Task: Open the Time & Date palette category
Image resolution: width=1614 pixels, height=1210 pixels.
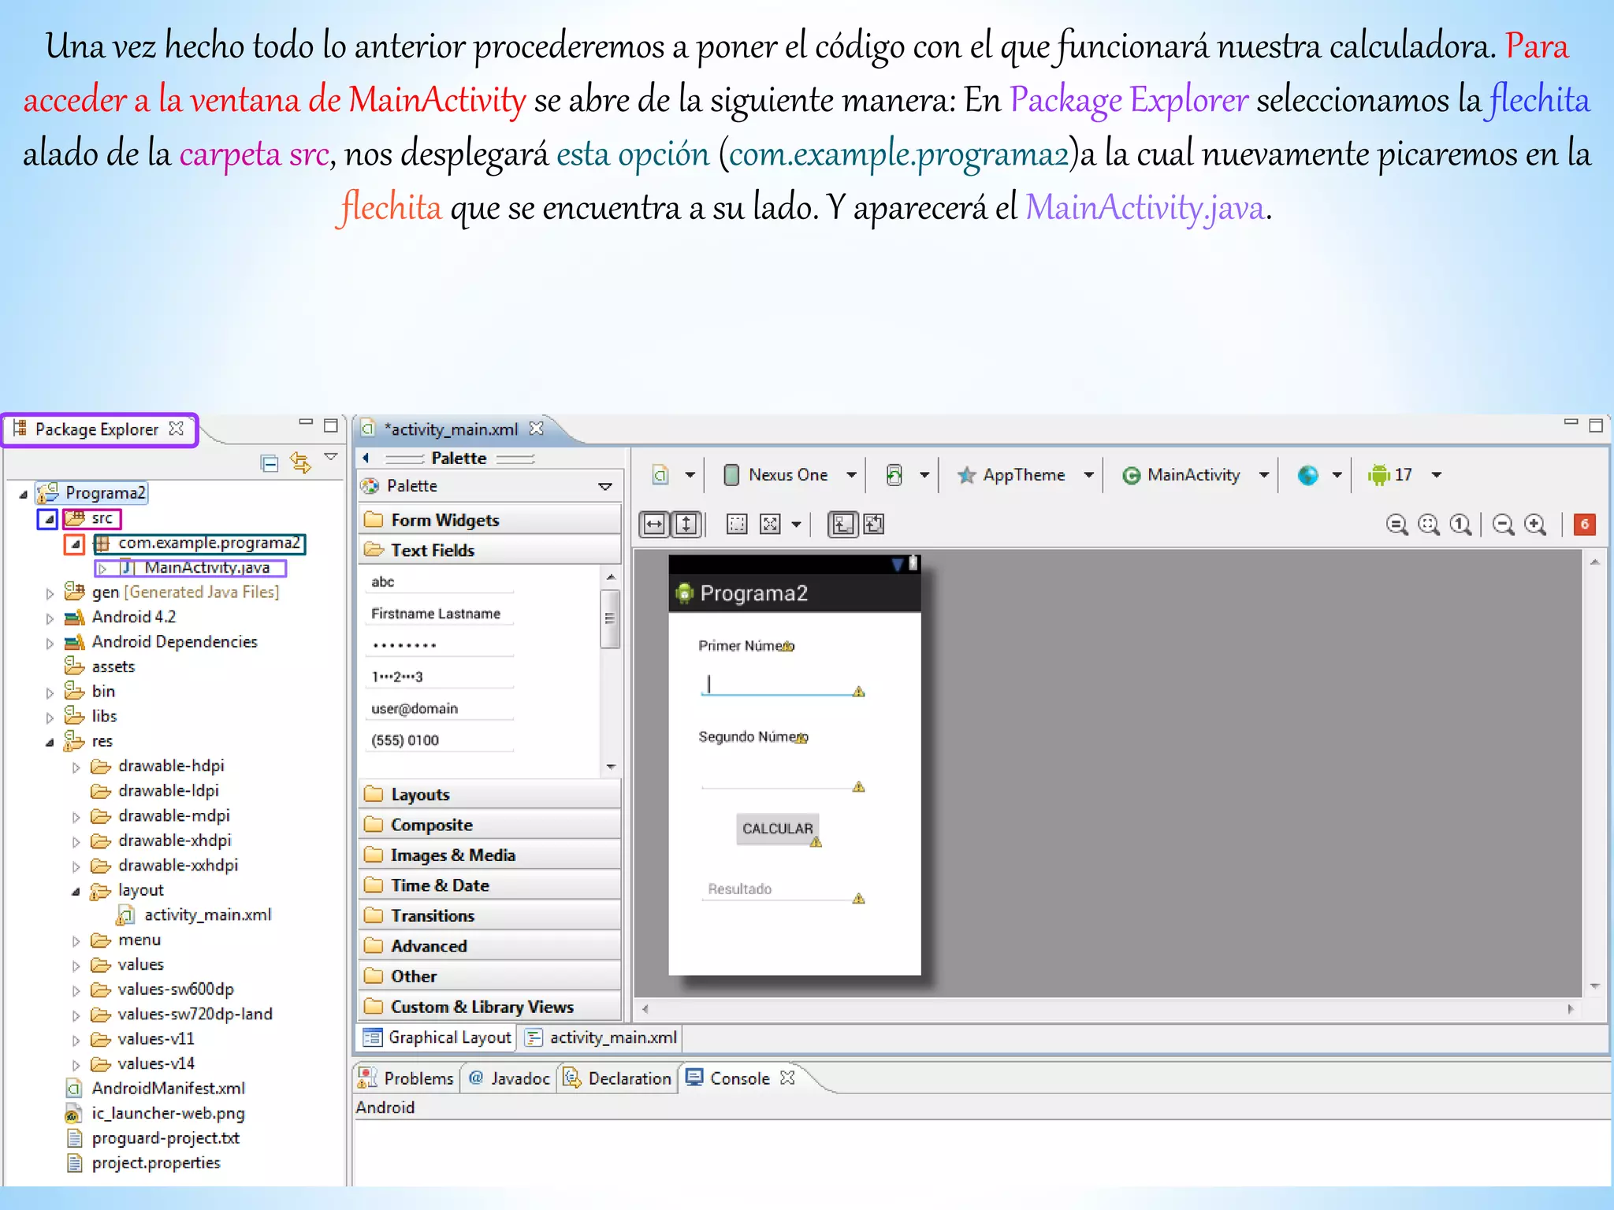Action: click(489, 885)
